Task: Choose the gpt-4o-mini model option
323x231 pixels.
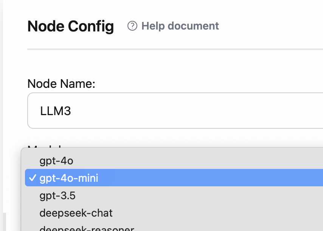Action: click(68, 178)
